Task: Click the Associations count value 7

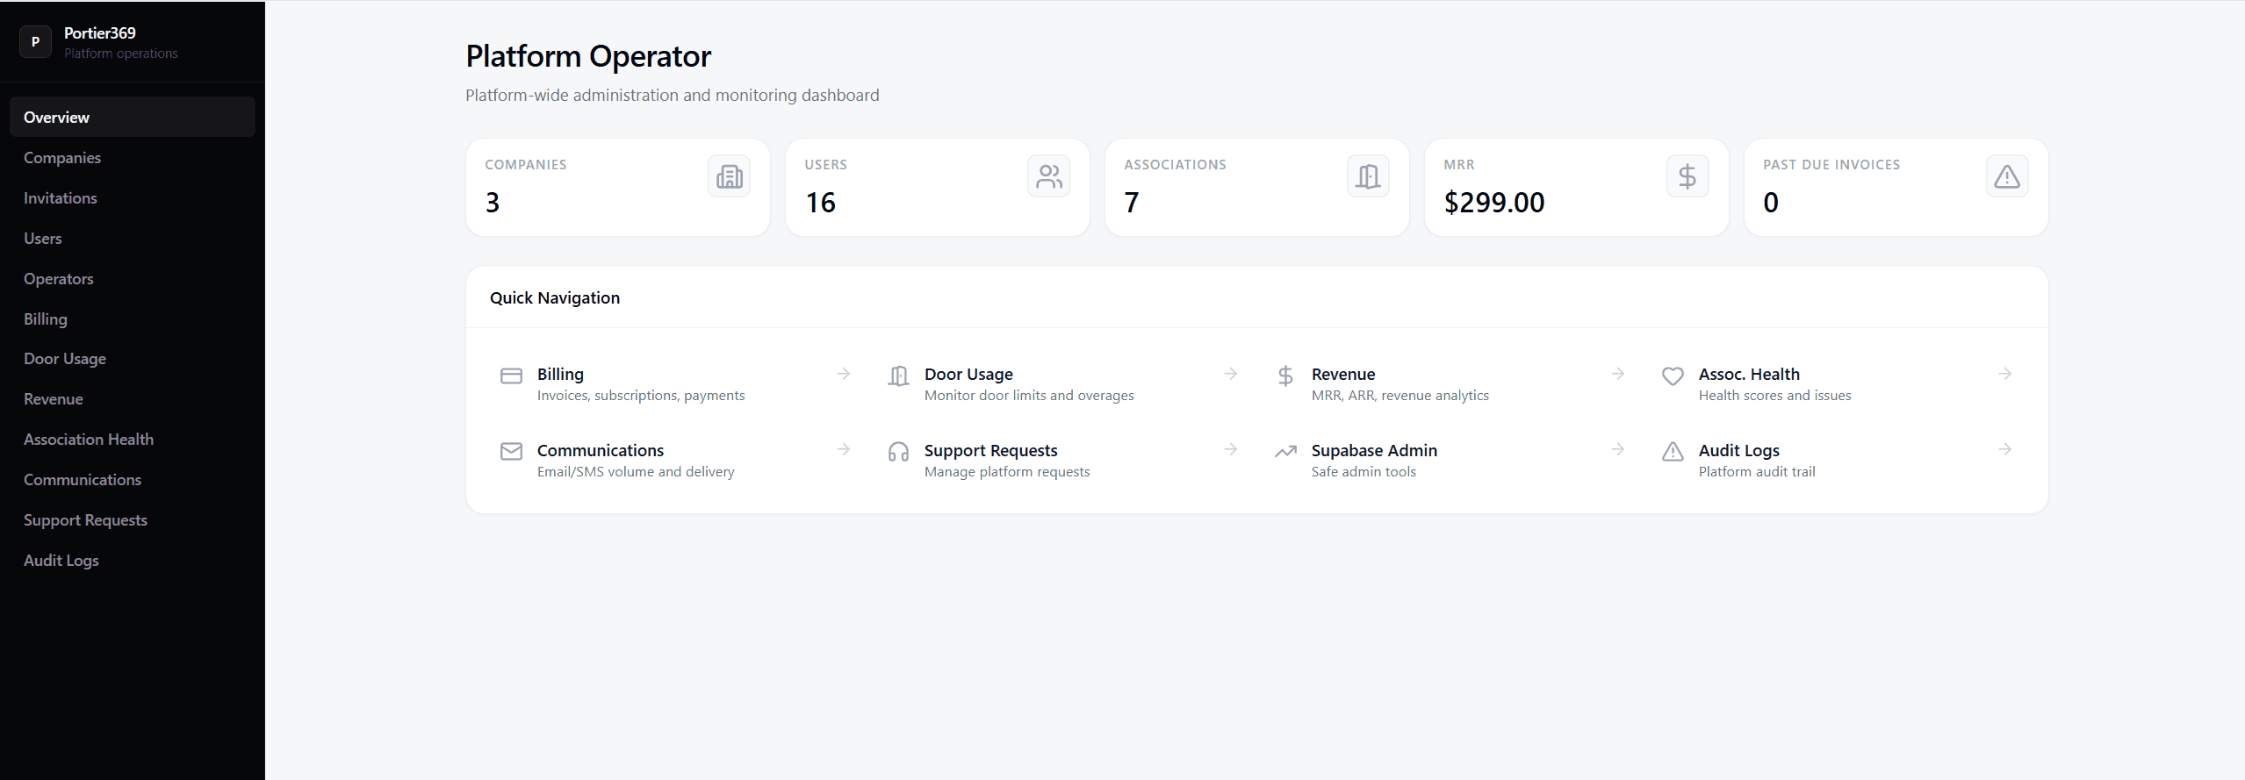Action: click(x=1132, y=203)
